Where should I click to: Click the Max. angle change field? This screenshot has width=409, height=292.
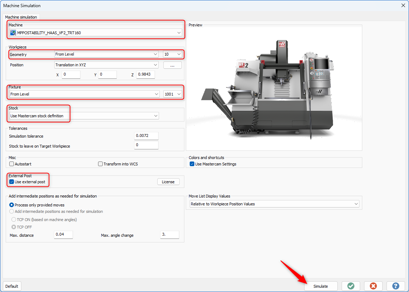[169, 235]
